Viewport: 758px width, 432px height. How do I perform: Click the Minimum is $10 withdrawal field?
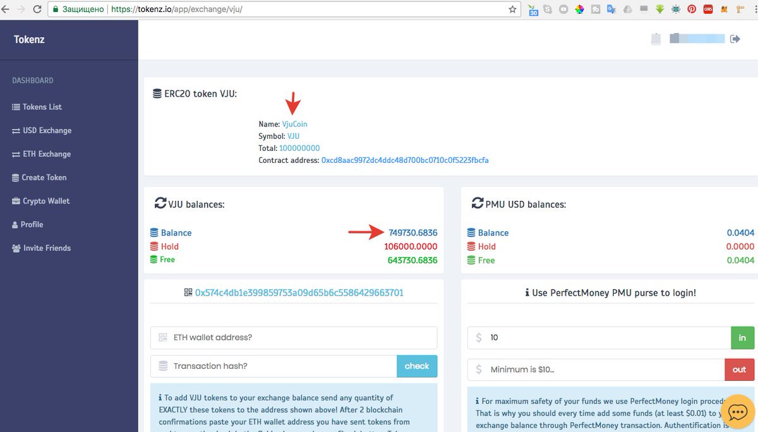click(596, 369)
